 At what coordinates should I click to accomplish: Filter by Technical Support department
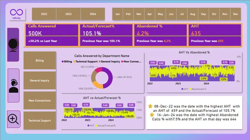pos(39,121)
